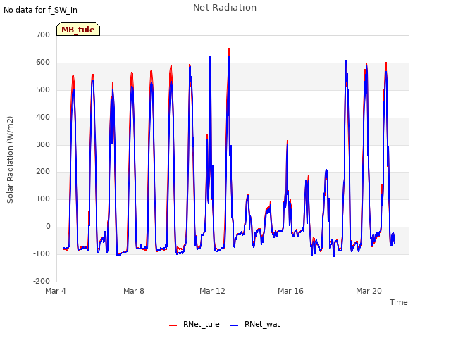
Task: Select the Mar 4 x-axis tick label
Action: click(x=56, y=291)
